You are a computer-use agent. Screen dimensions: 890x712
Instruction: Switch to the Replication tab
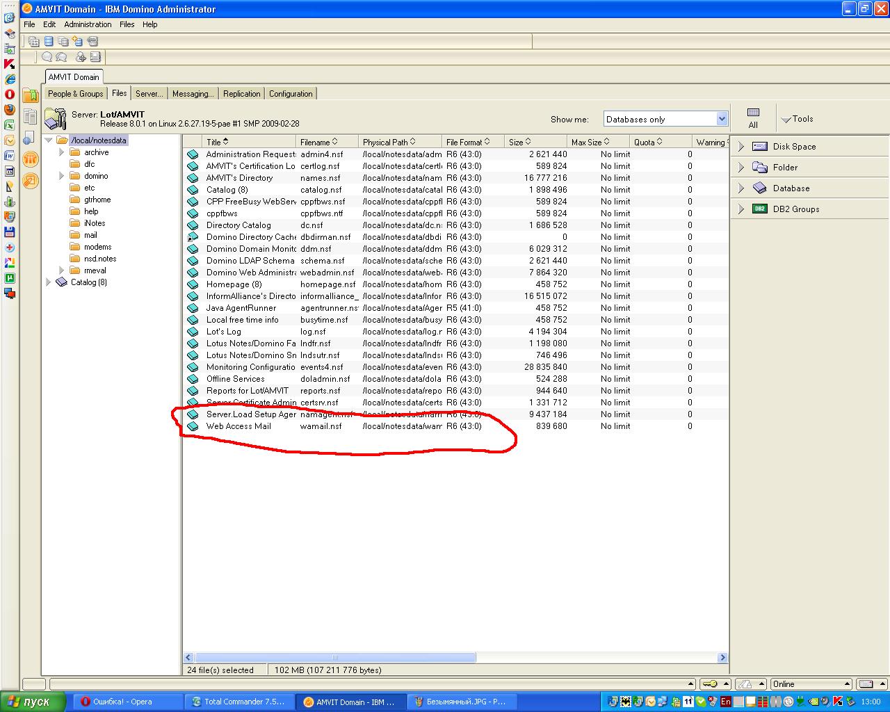[x=241, y=94]
